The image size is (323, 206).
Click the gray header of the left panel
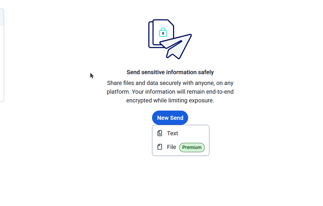2,17
